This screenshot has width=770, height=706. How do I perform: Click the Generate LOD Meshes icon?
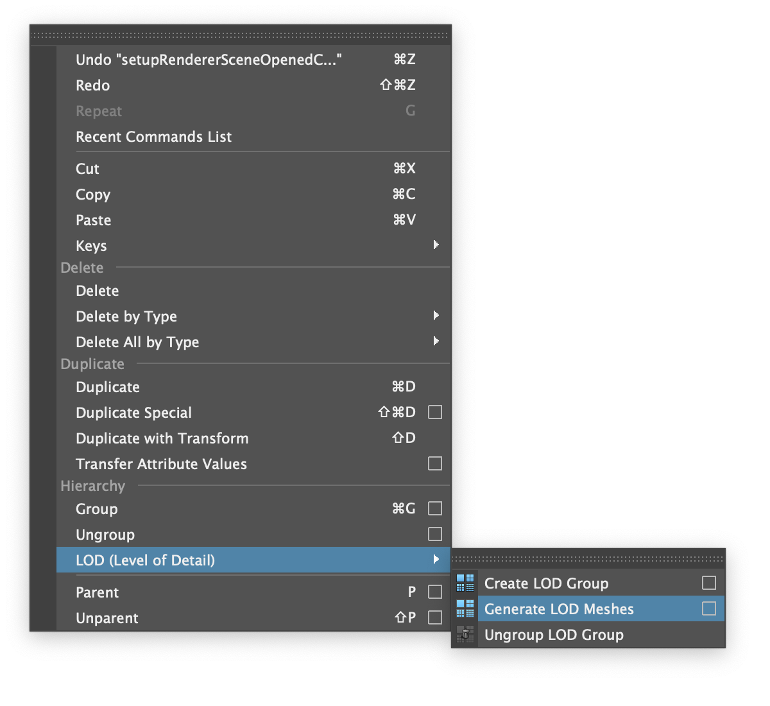[x=465, y=608]
